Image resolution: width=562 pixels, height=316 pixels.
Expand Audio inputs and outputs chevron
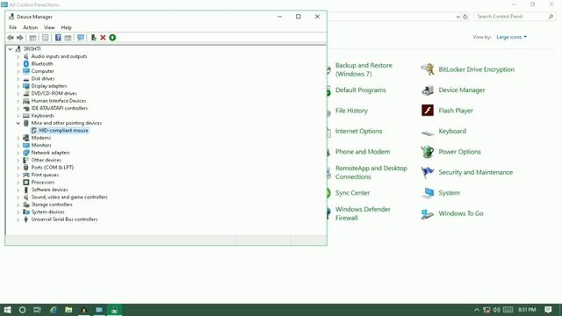coord(18,56)
